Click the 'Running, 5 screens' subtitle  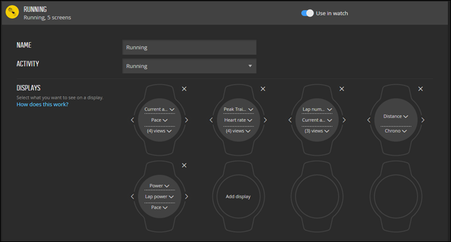pos(47,18)
